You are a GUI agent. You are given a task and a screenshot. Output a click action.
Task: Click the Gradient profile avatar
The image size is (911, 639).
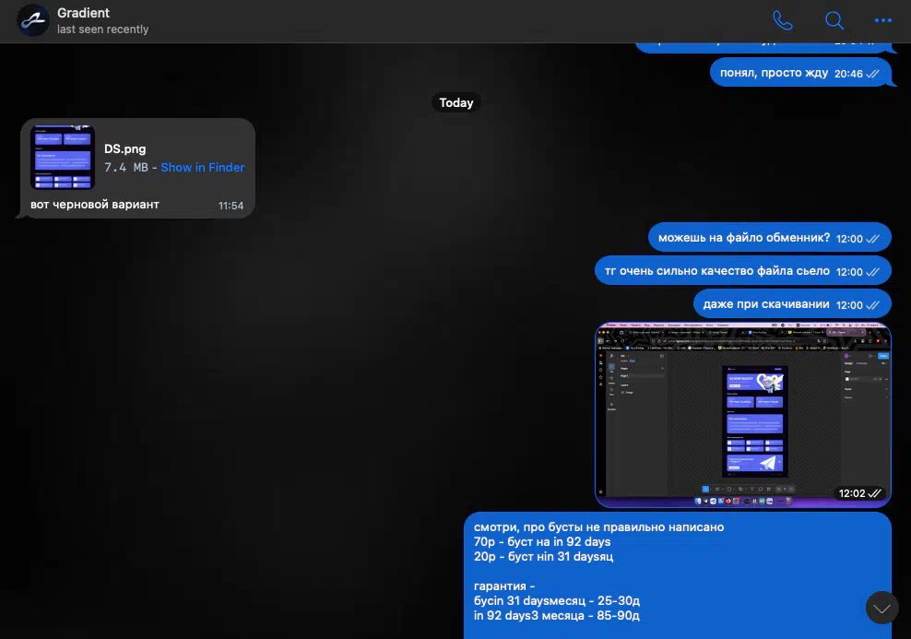pos(33,20)
